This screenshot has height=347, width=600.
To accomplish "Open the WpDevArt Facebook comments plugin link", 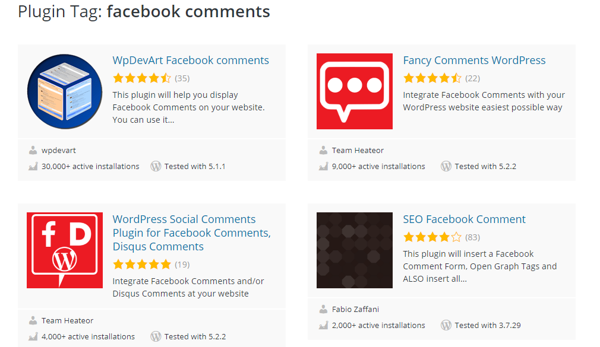I will coord(191,61).
